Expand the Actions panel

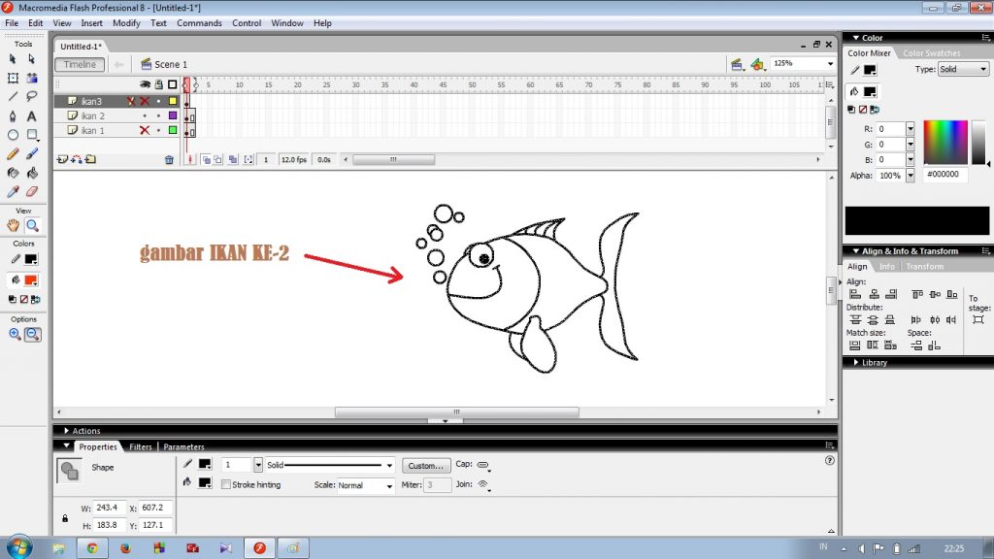tap(67, 431)
